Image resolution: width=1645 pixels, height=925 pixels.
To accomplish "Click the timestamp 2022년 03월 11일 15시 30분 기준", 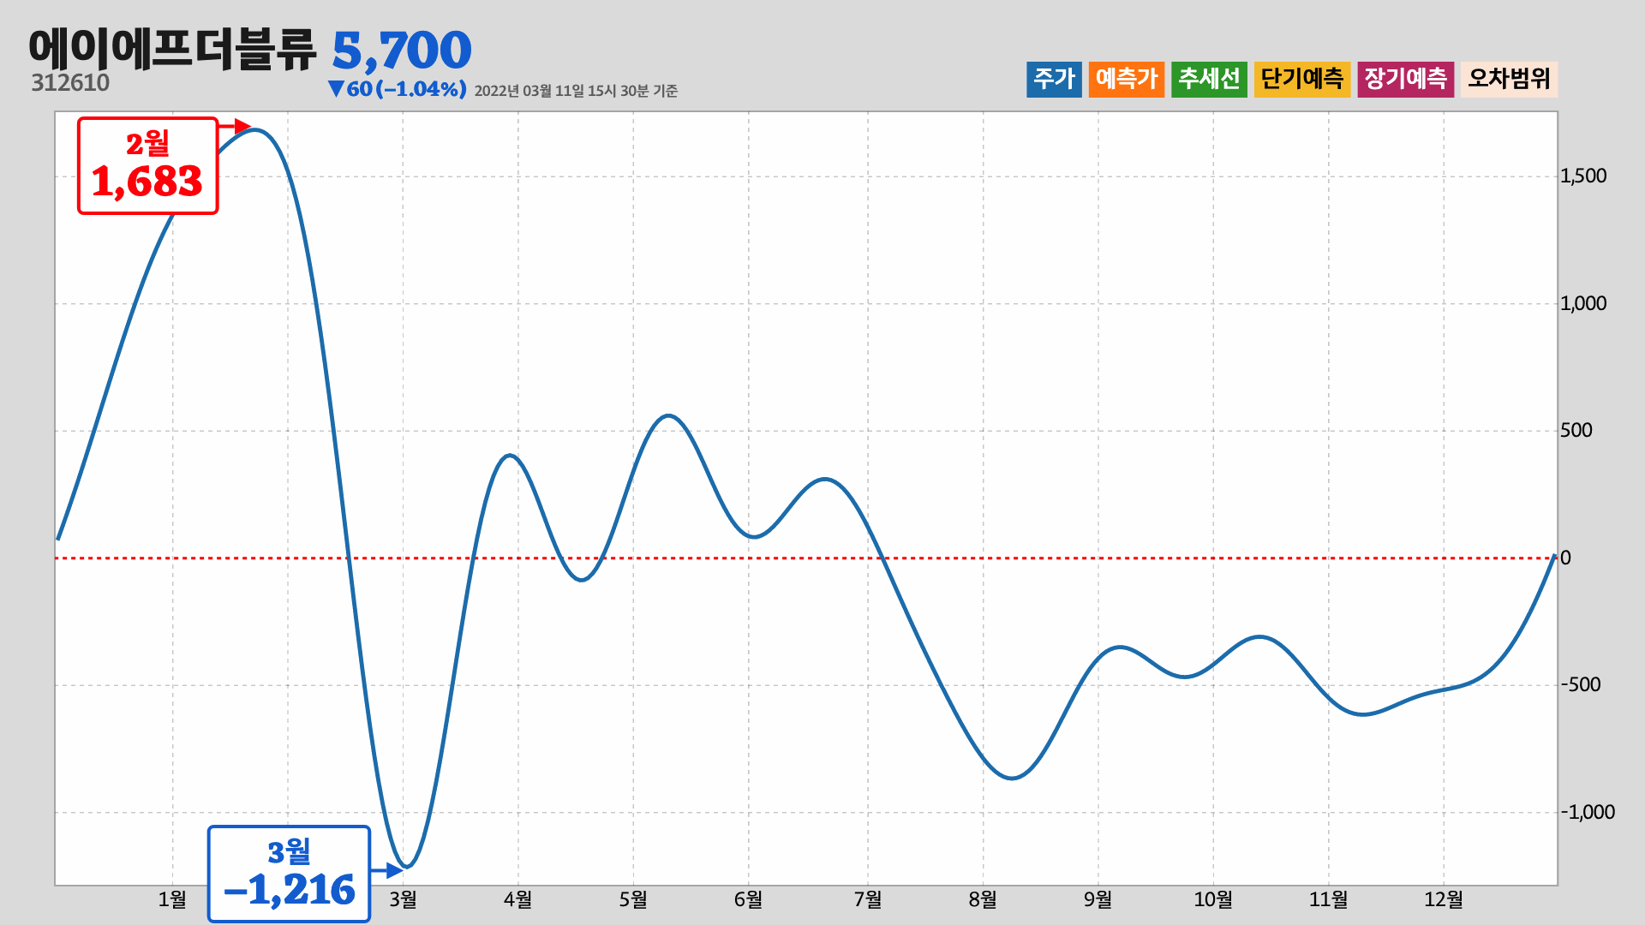I will (576, 91).
